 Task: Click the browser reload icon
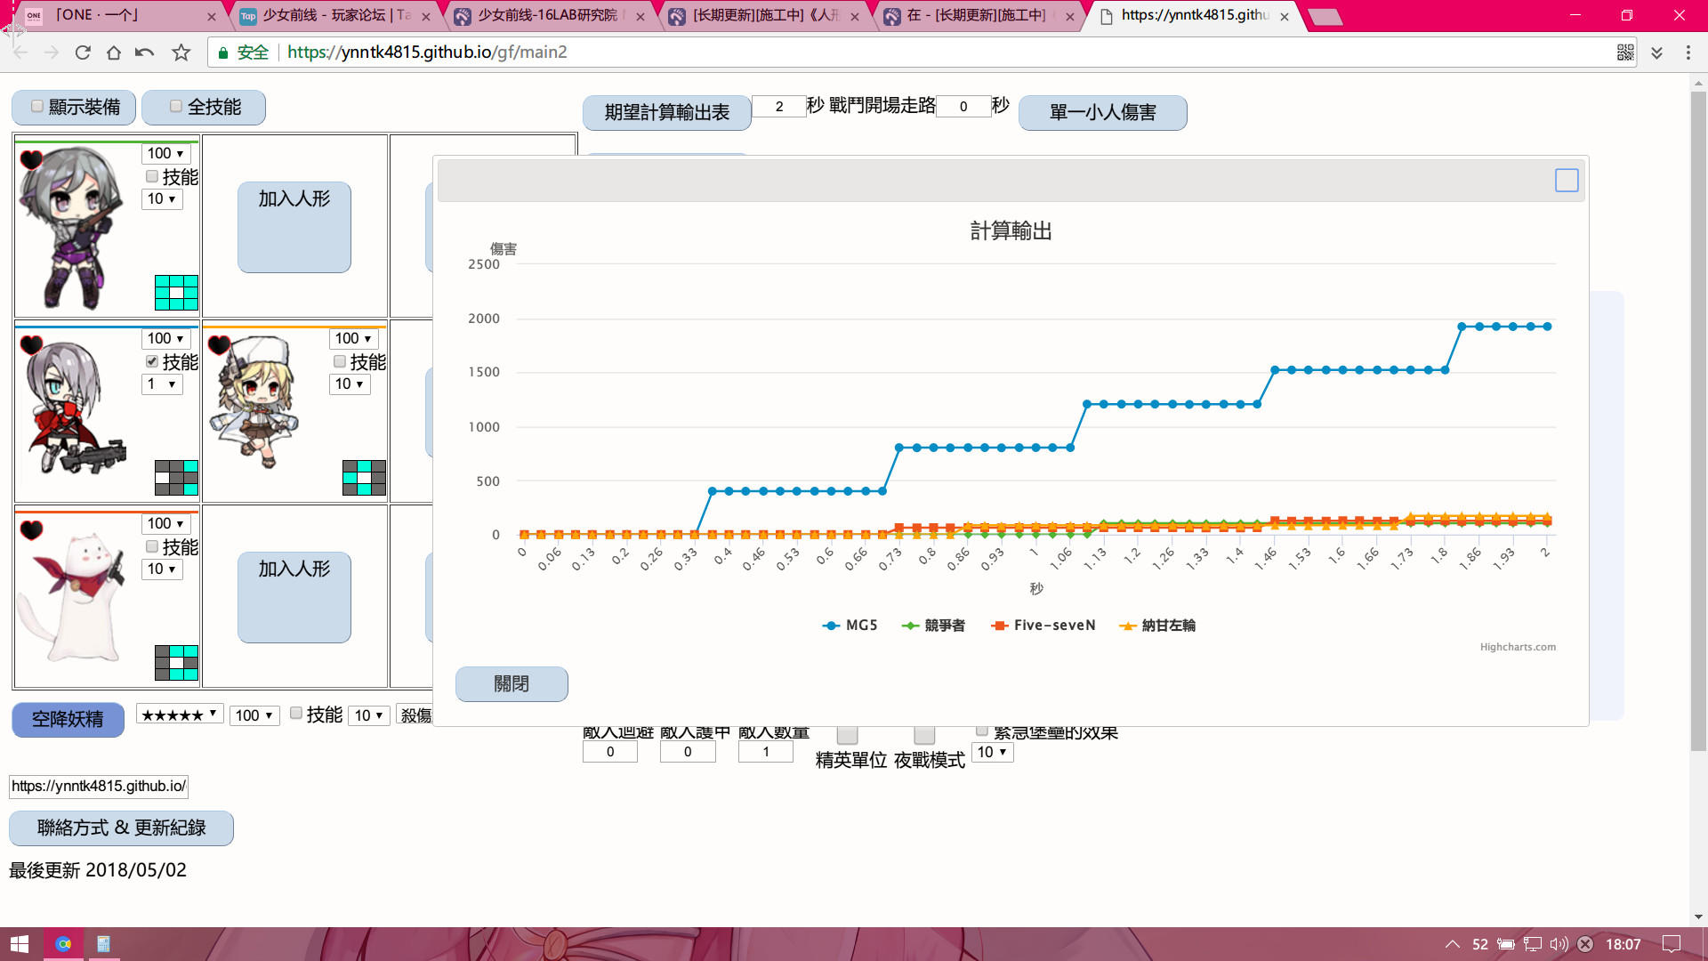(x=83, y=52)
